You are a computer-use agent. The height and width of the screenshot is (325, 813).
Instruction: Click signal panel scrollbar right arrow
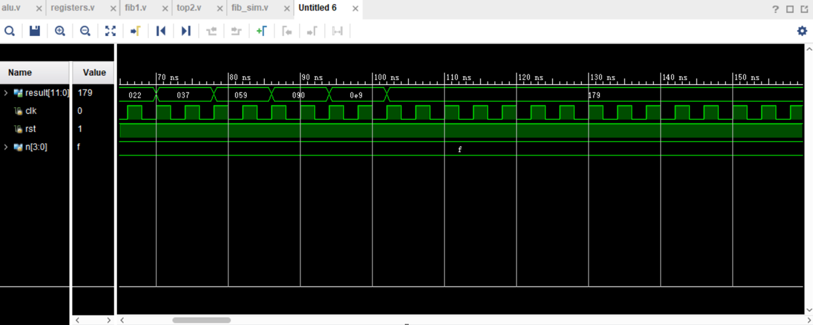(x=108, y=320)
